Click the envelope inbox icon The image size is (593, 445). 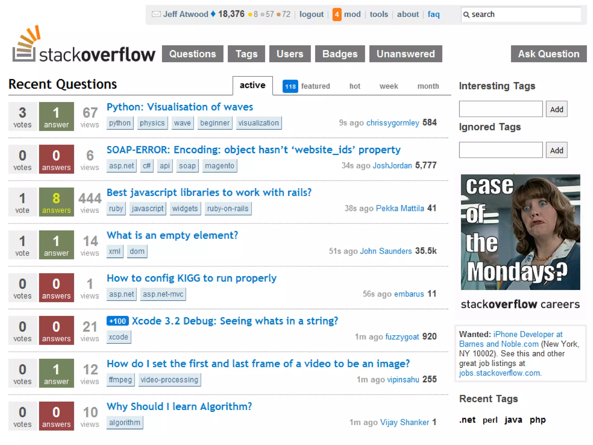click(x=156, y=14)
